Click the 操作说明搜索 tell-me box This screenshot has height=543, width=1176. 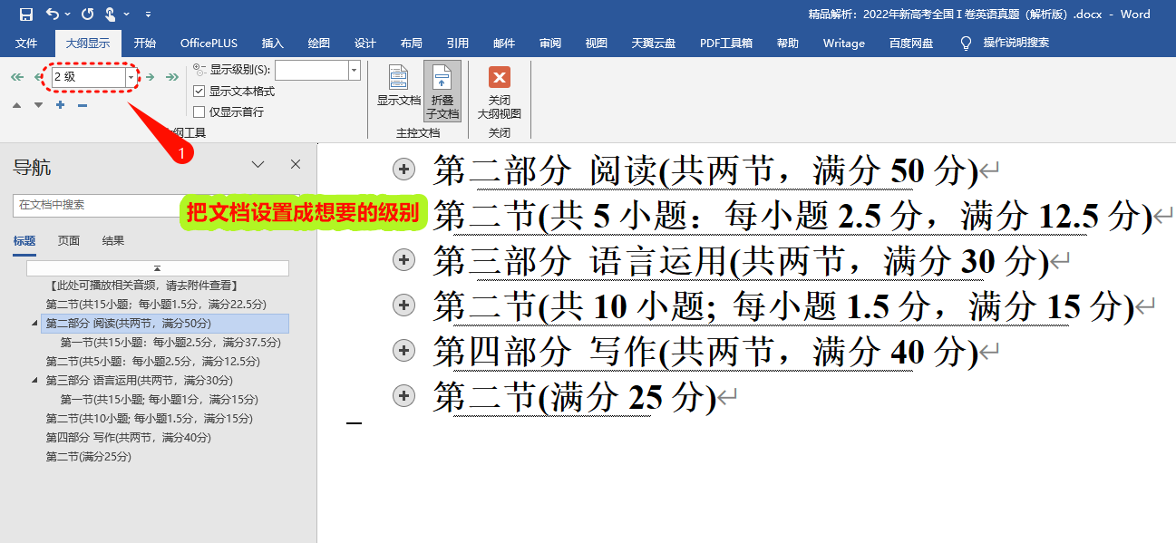(1016, 43)
